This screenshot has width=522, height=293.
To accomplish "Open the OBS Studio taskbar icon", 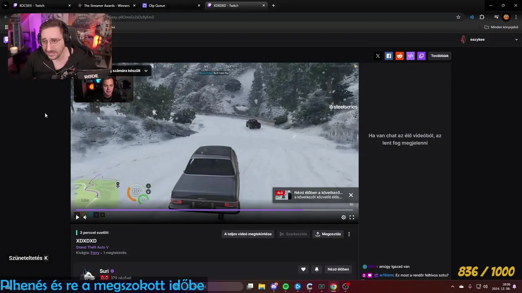I will [x=346, y=286].
